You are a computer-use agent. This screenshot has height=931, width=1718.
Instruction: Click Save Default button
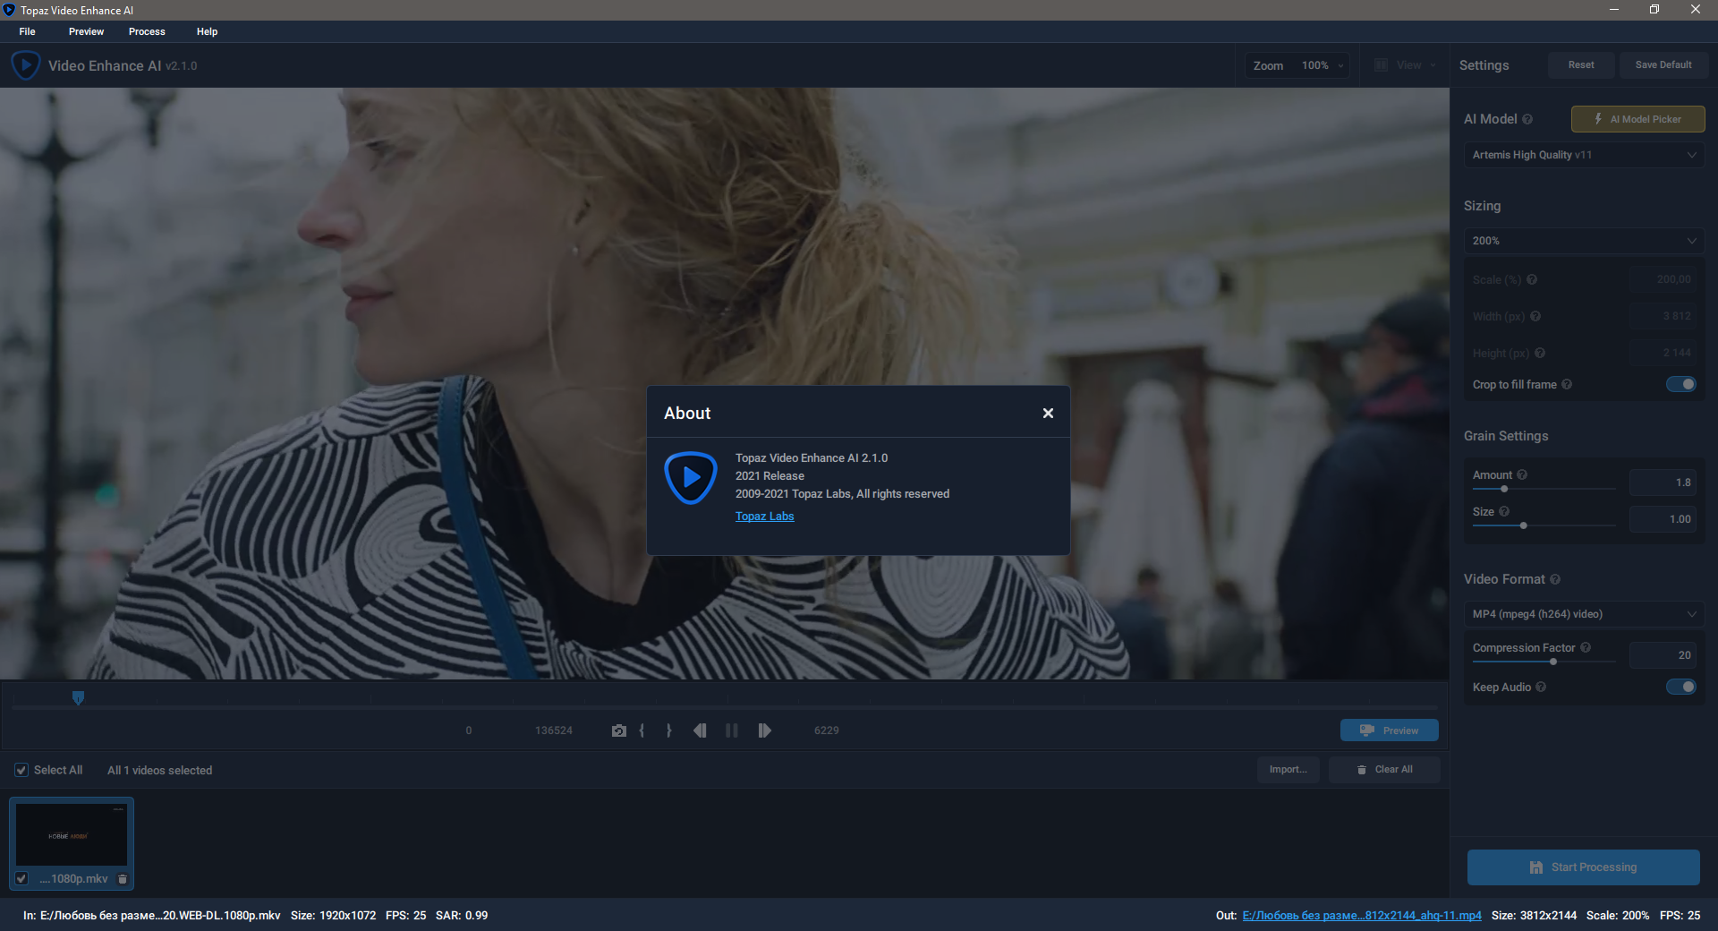point(1663,64)
